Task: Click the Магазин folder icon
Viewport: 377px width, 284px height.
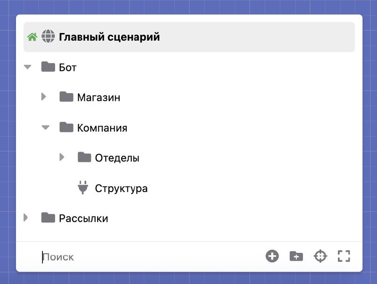Action: click(x=66, y=97)
